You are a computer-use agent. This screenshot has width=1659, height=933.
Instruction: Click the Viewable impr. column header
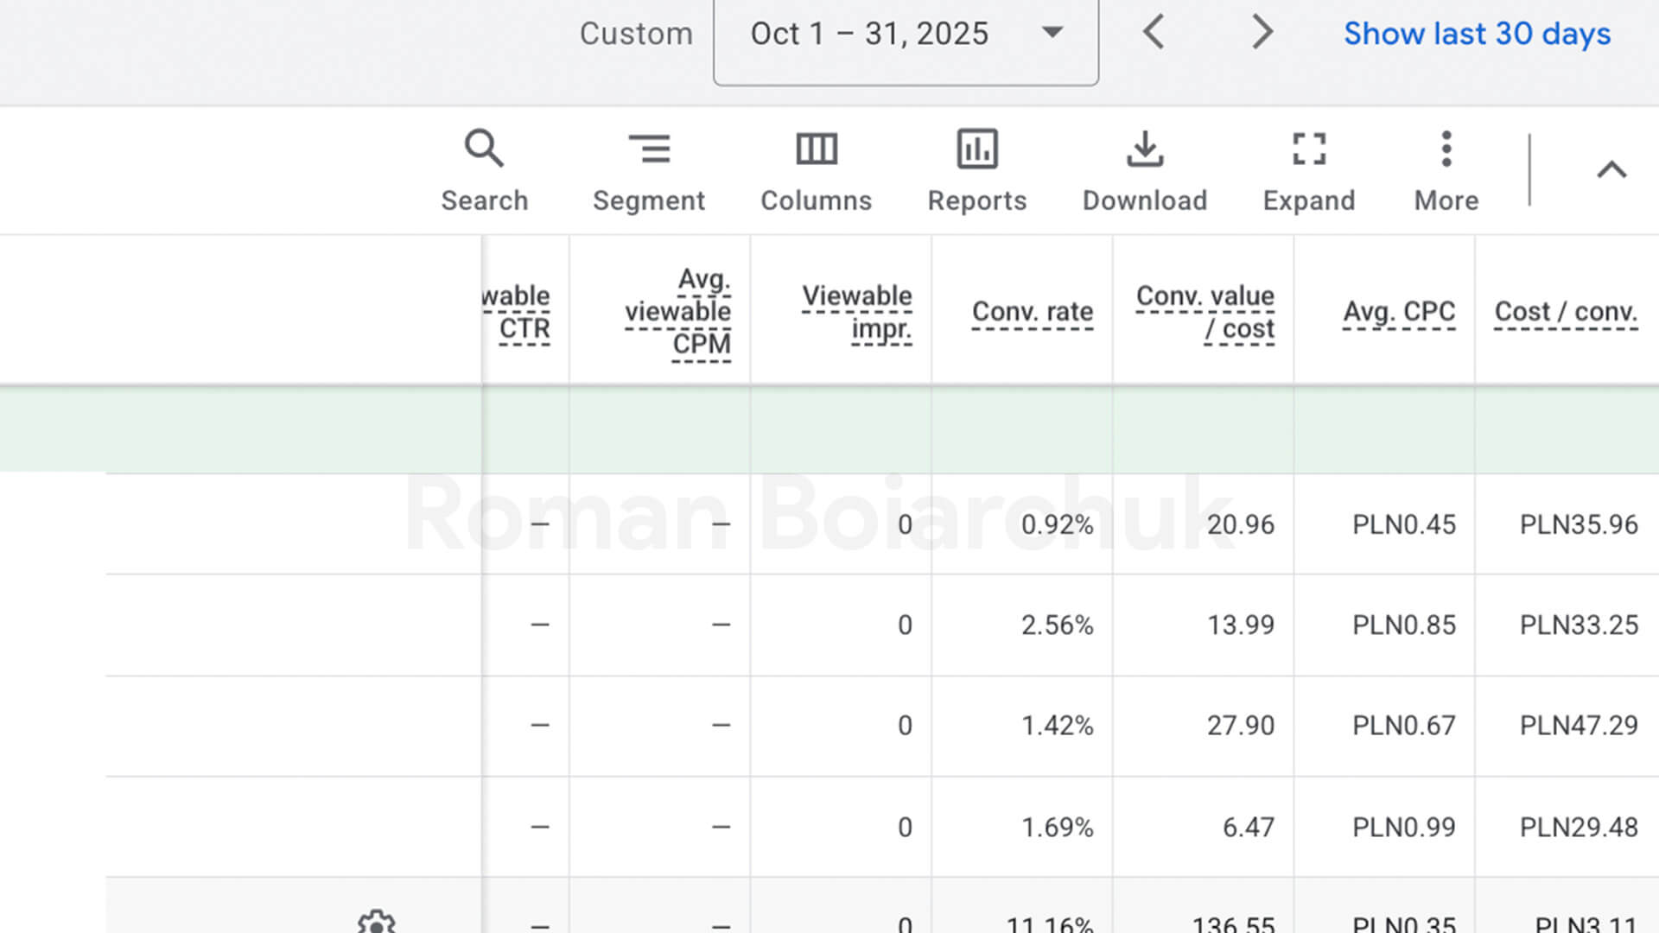(857, 312)
